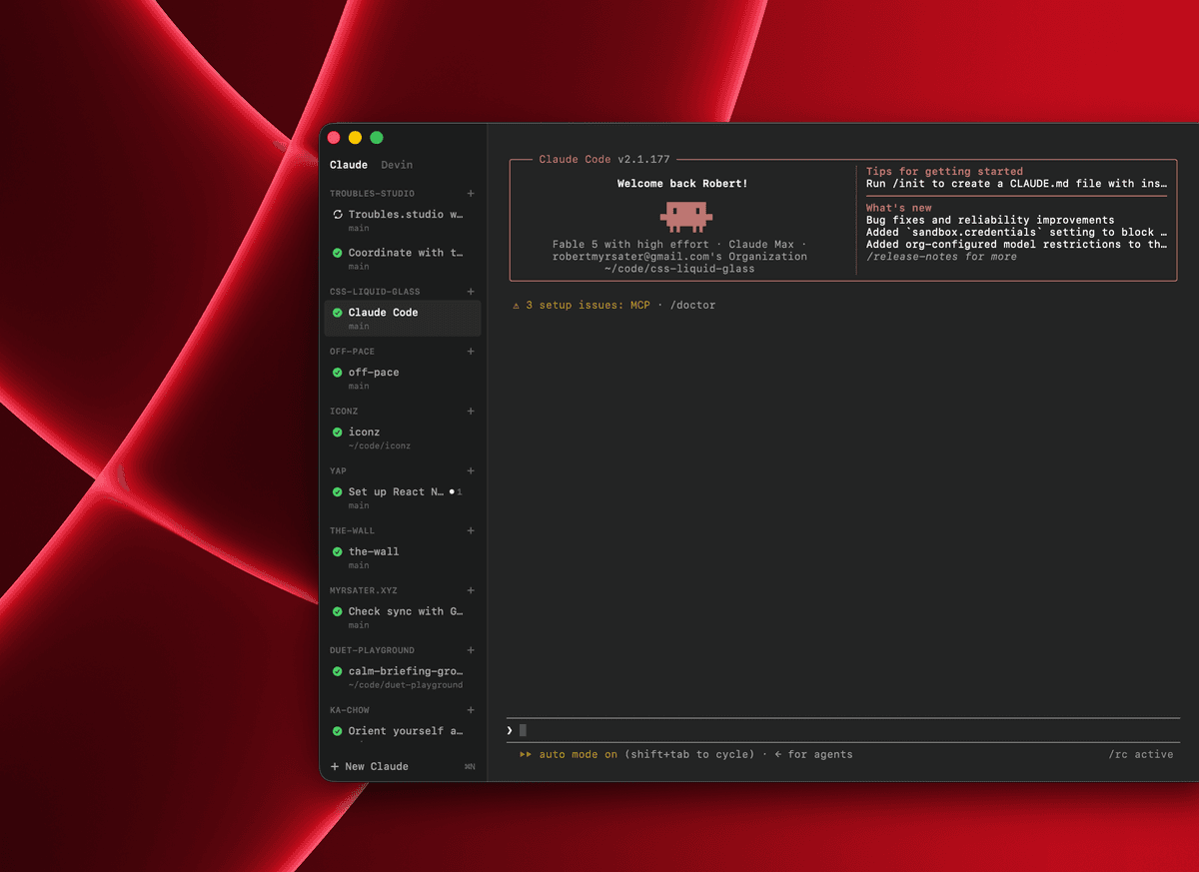This screenshot has width=1199, height=872.
Task: Add session to MYRSATER.XYZ group
Action: coord(471,591)
